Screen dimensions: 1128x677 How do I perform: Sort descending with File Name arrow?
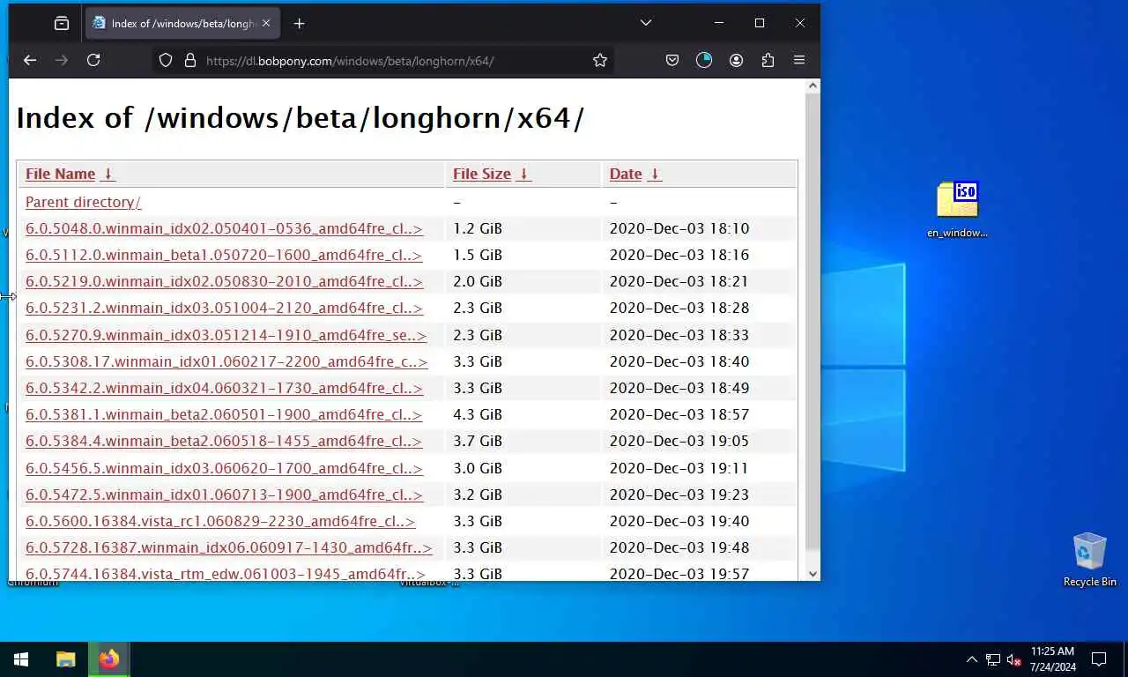coord(108,174)
